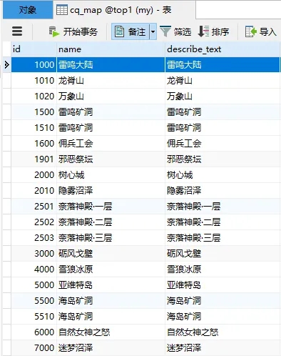Select id cell 5000
281x356 pixels.
[x=34, y=285]
